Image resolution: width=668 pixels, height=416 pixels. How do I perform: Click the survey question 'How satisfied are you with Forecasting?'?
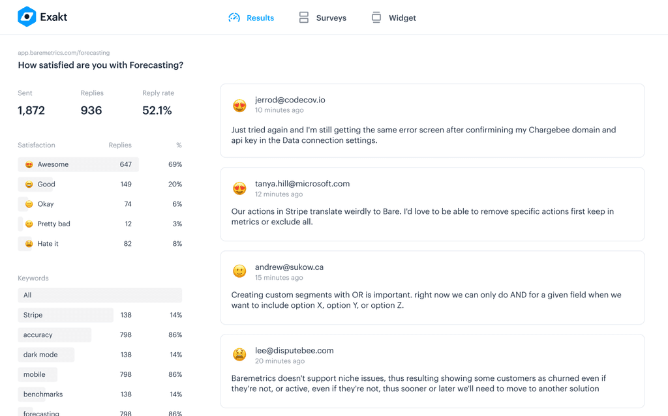click(100, 65)
